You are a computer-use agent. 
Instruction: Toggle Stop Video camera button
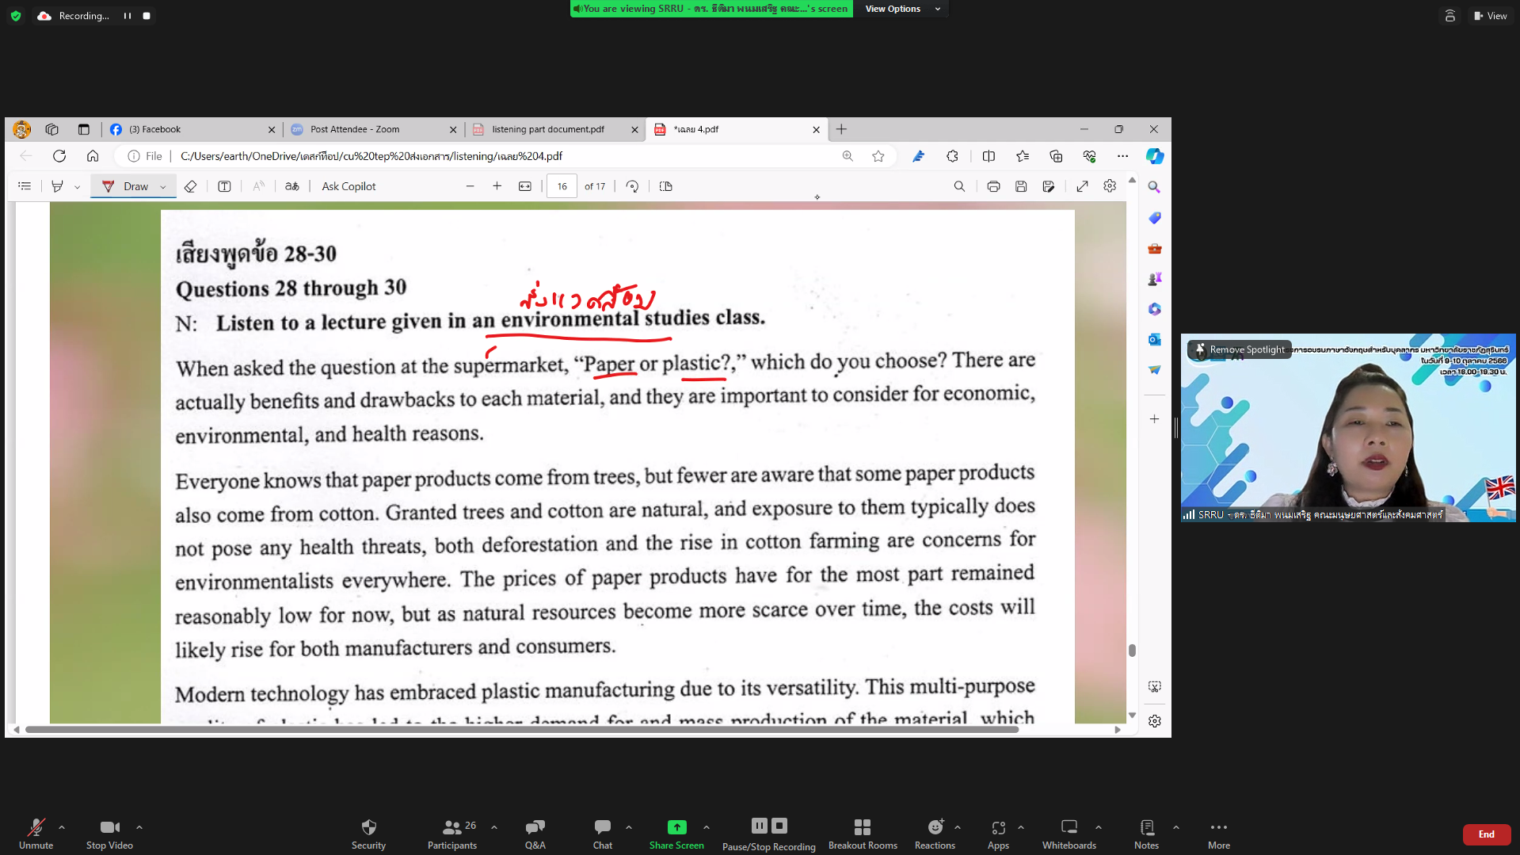[109, 834]
